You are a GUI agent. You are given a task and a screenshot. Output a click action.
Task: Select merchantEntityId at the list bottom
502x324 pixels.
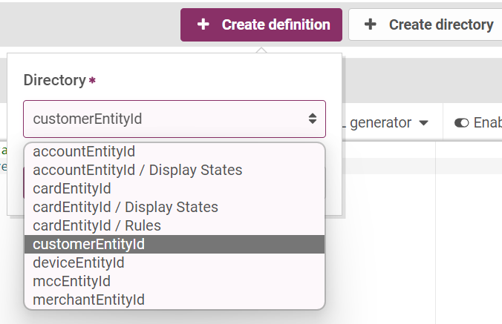tap(88, 300)
